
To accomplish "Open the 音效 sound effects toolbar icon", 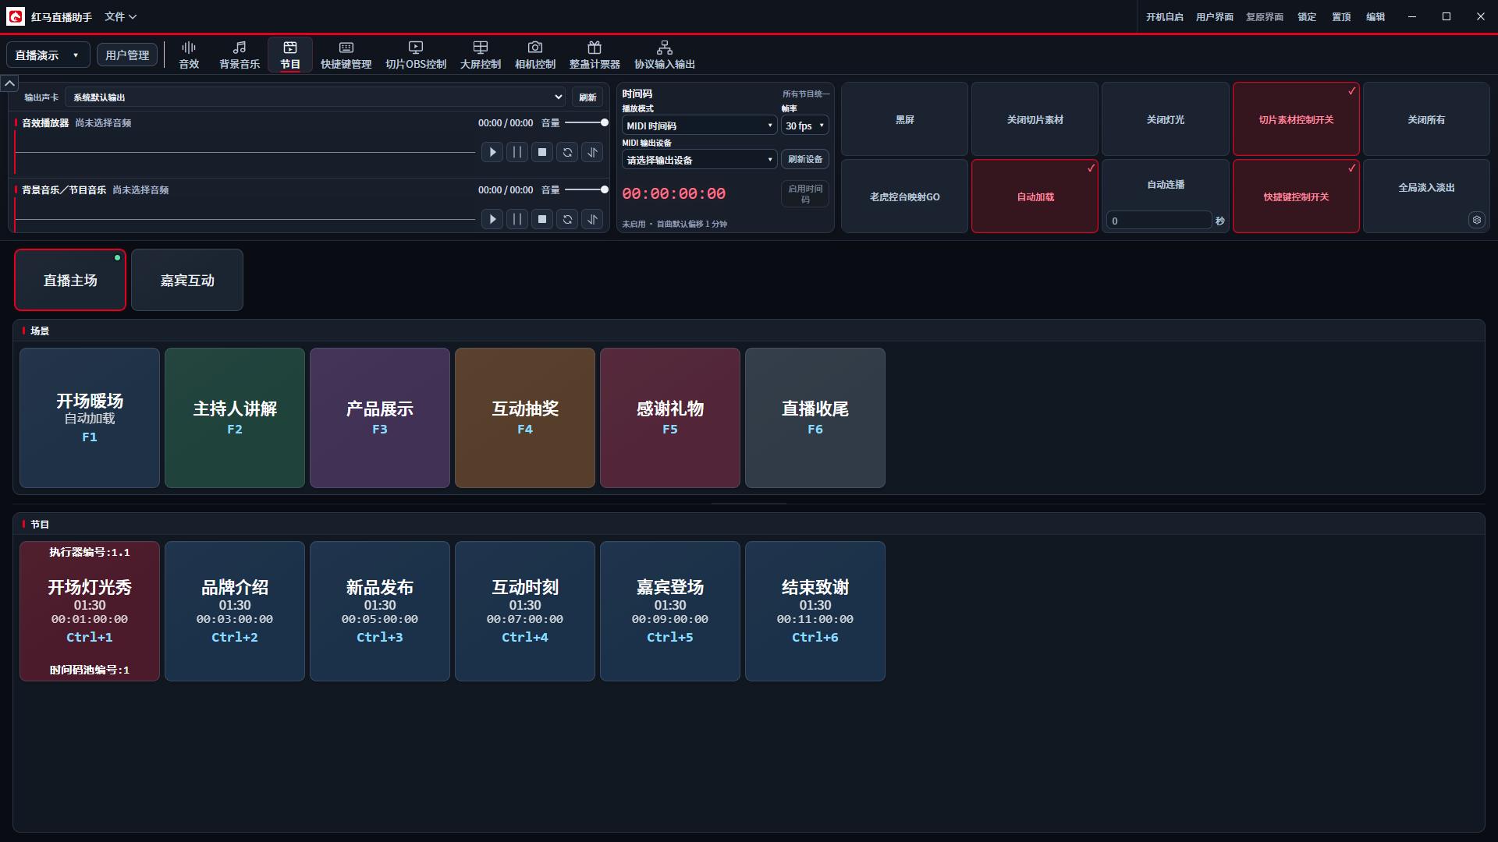I will pyautogui.click(x=189, y=55).
